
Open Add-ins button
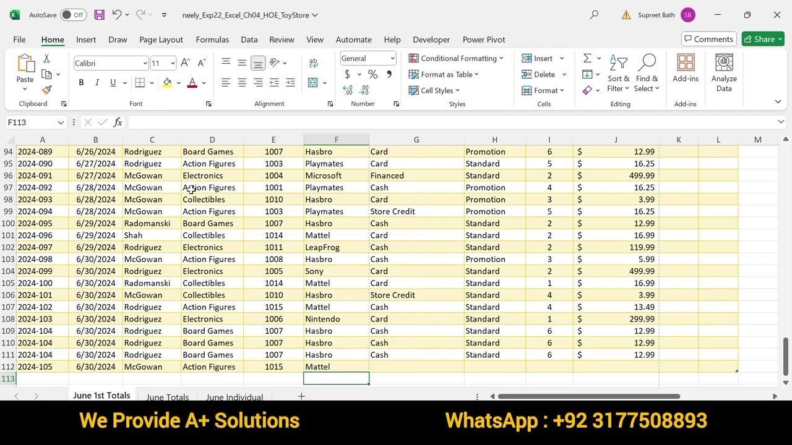(686, 69)
